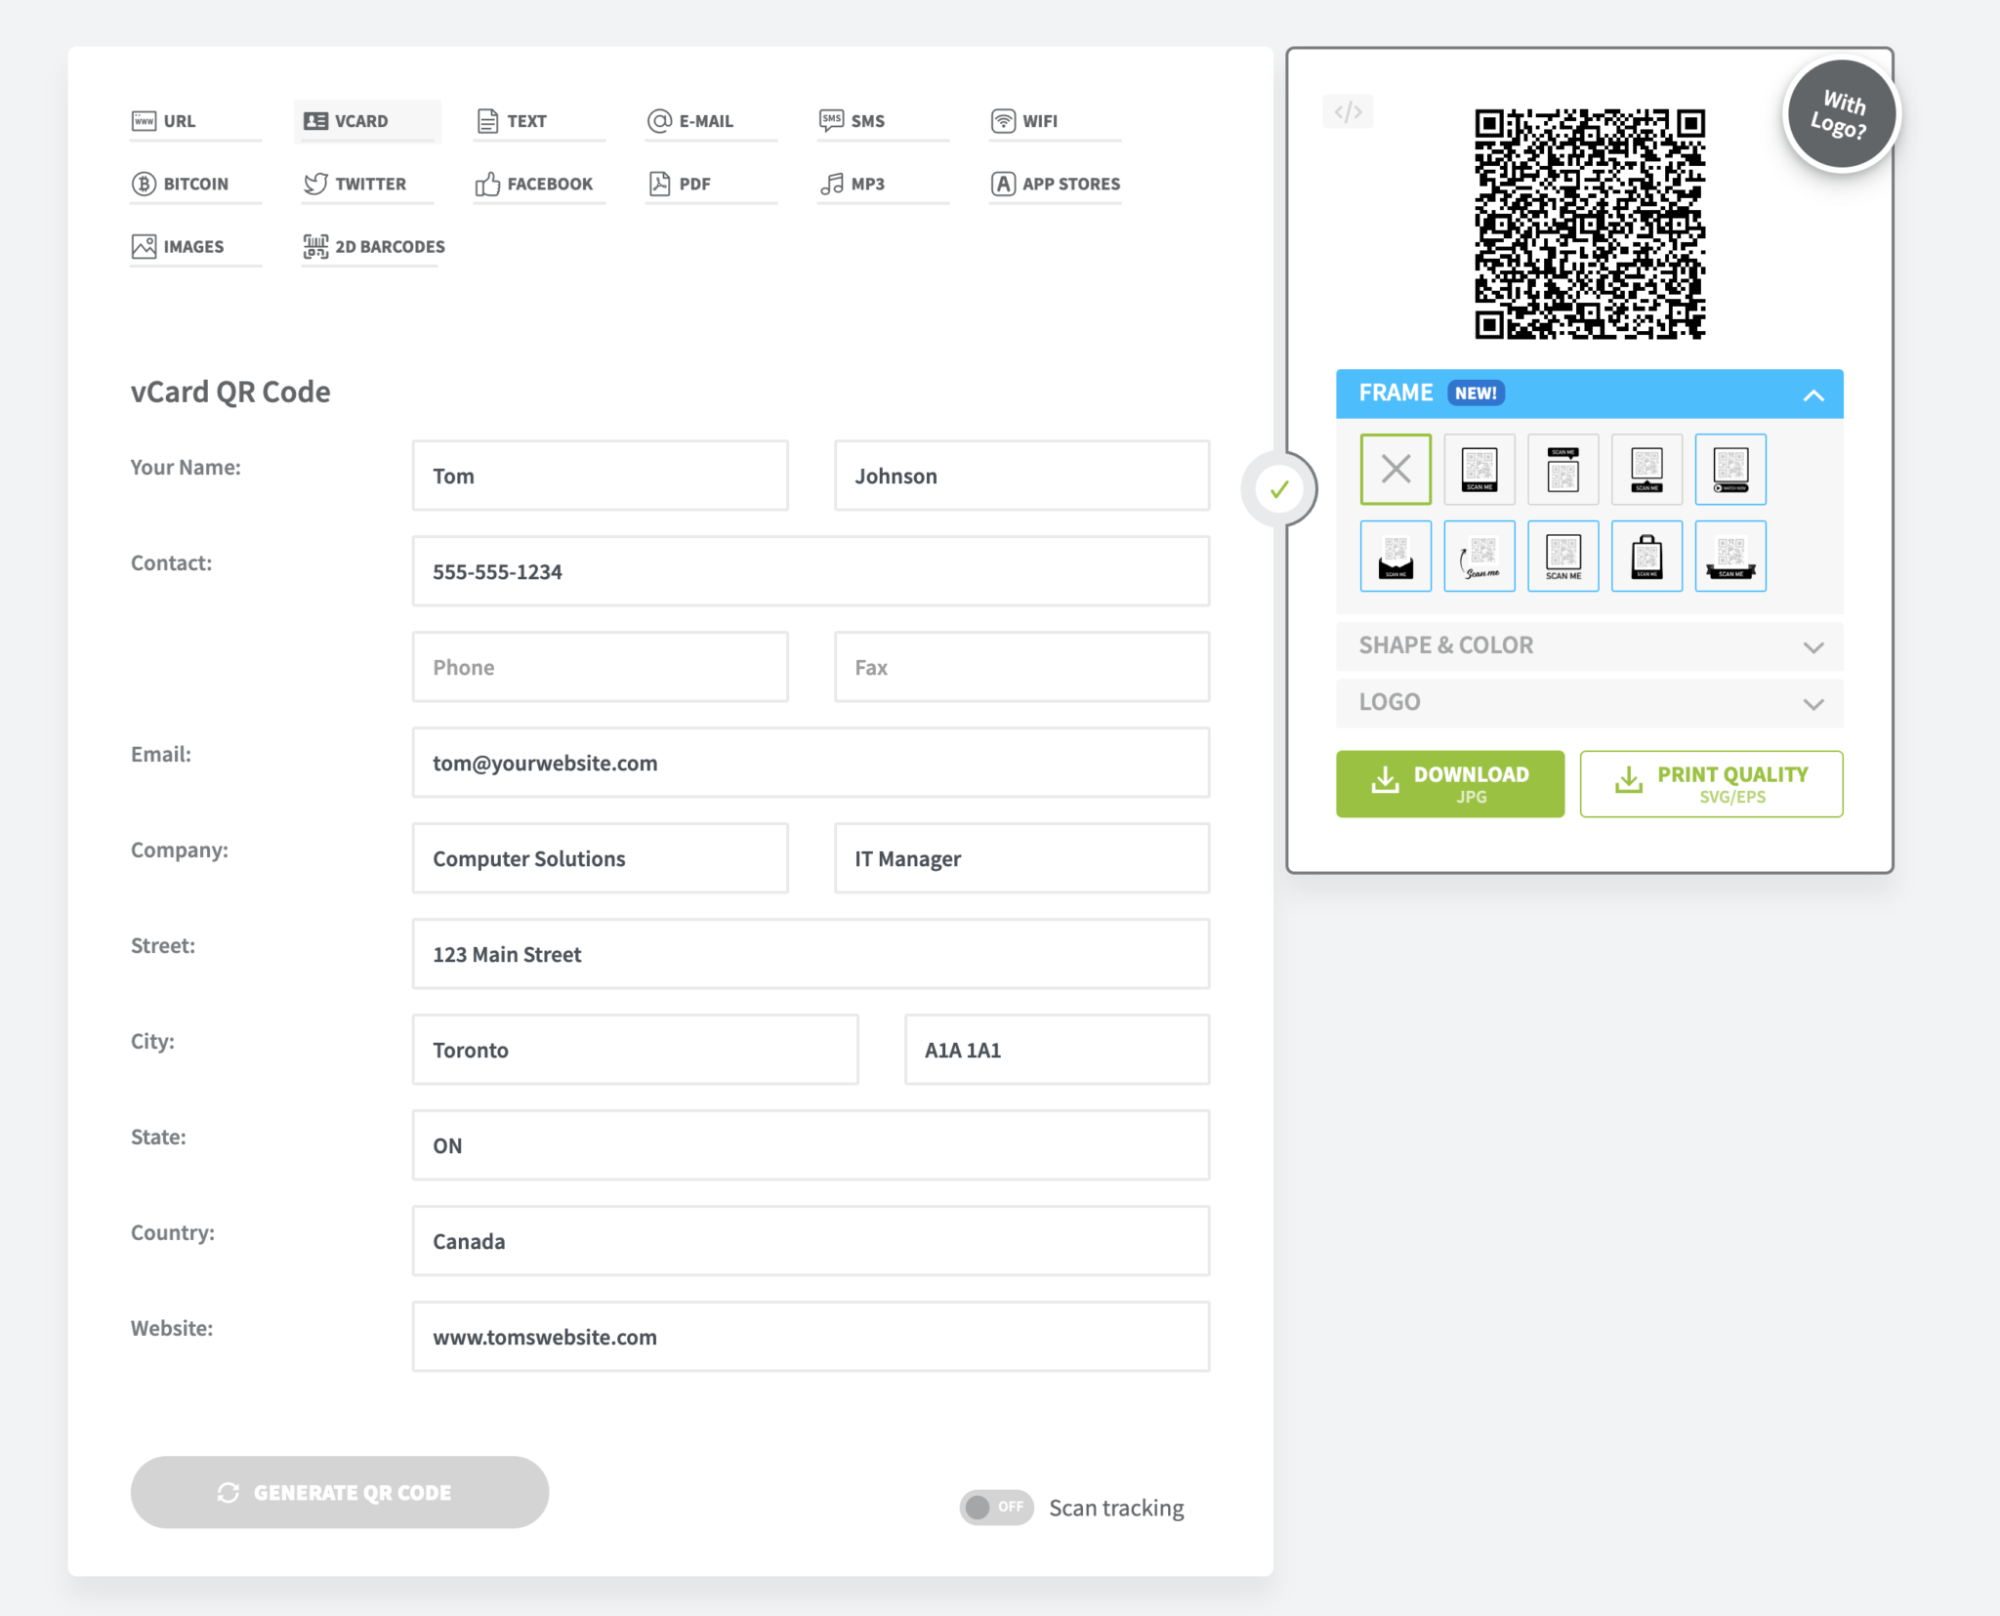2000x1616 pixels.
Task: Open the embed code view
Action: tap(1349, 111)
